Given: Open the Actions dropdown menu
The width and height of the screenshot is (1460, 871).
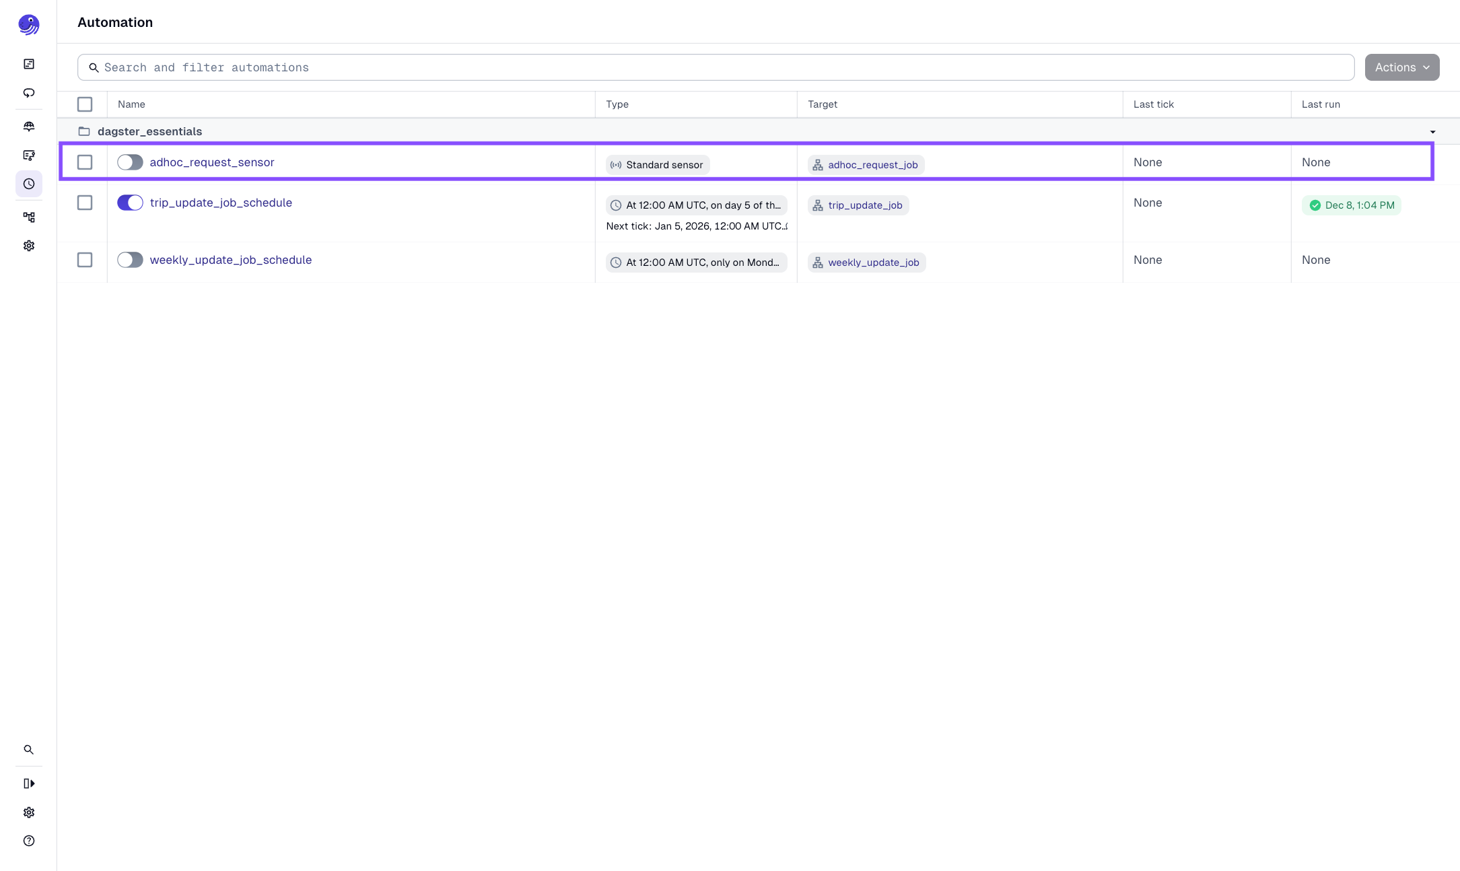Looking at the screenshot, I should click(x=1401, y=67).
